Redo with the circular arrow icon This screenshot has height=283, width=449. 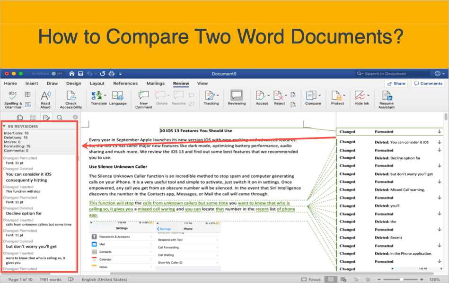point(103,73)
